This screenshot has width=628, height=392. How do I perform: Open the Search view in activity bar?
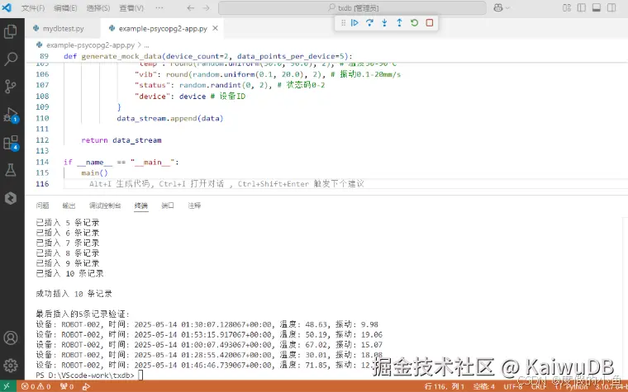pos(11,59)
